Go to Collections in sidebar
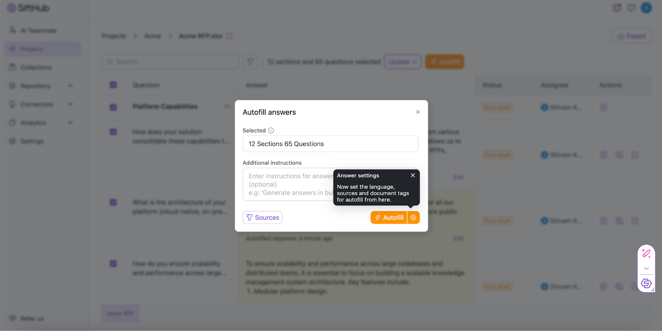This screenshot has width=662, height=331. (x=36, y=68)
